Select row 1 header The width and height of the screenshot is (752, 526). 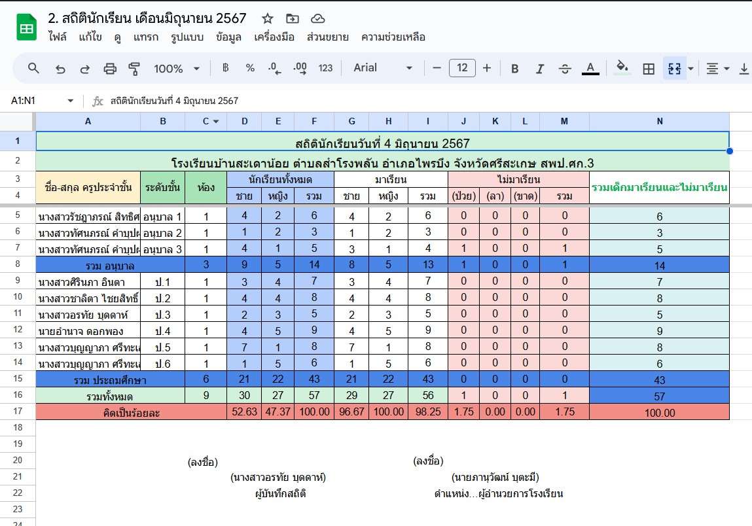coord(18,141)
